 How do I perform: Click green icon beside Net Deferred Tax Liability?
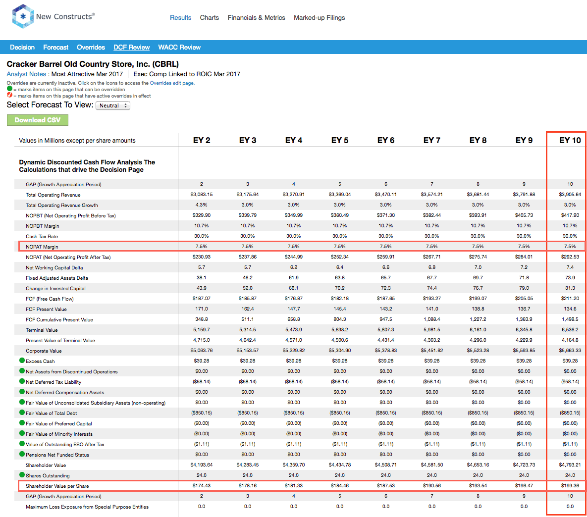pyautogui.click(x=22, y=381)
